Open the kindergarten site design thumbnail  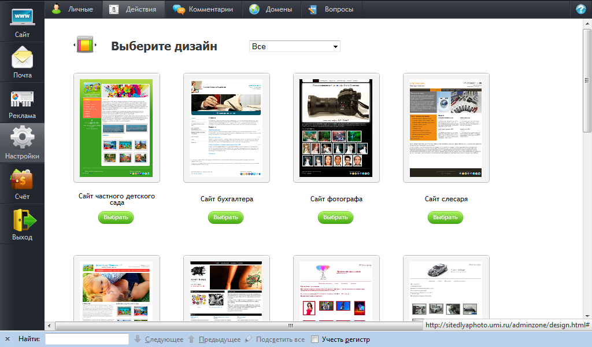[117, 128]
